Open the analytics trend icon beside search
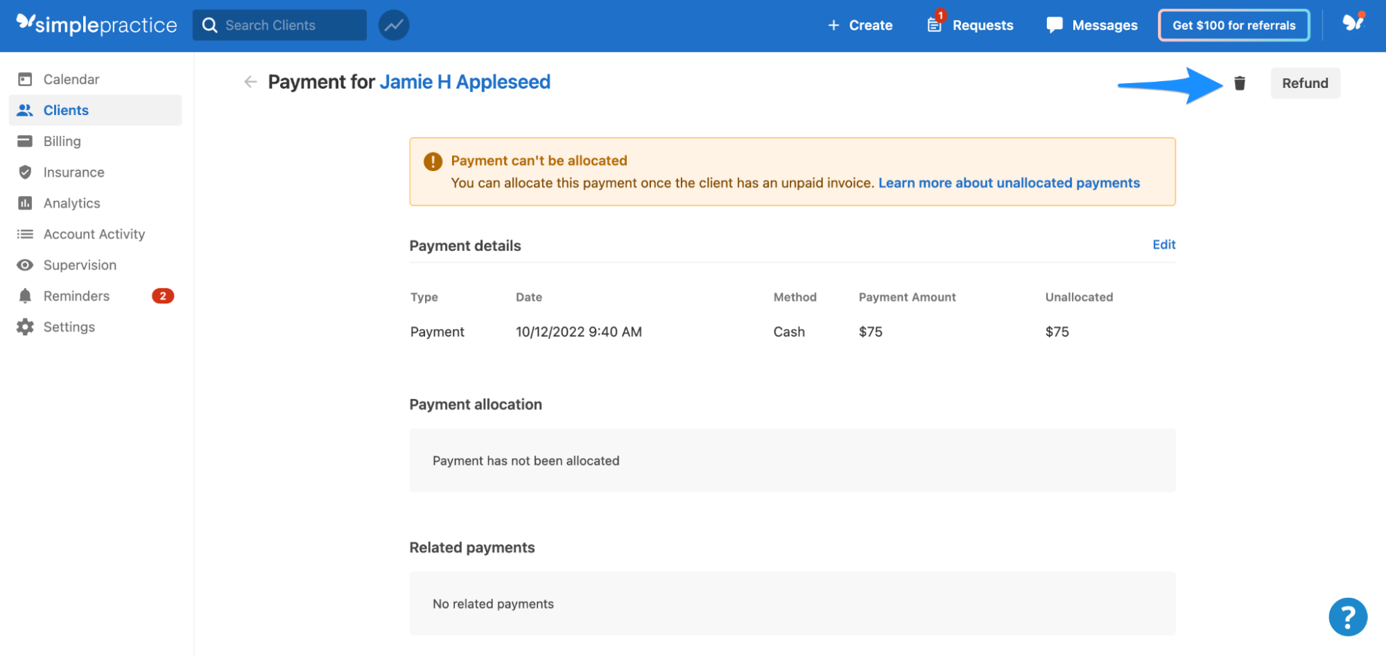The width and height of the screenshot is (1386, 656). pos(393,25)
